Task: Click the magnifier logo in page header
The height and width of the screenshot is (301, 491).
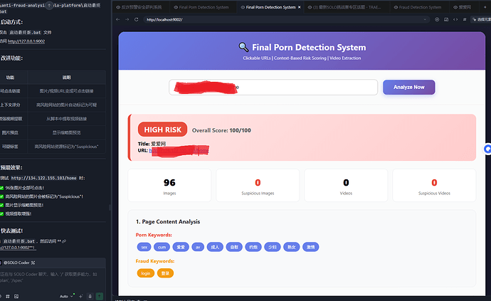Action: click(x=243, y=47)
